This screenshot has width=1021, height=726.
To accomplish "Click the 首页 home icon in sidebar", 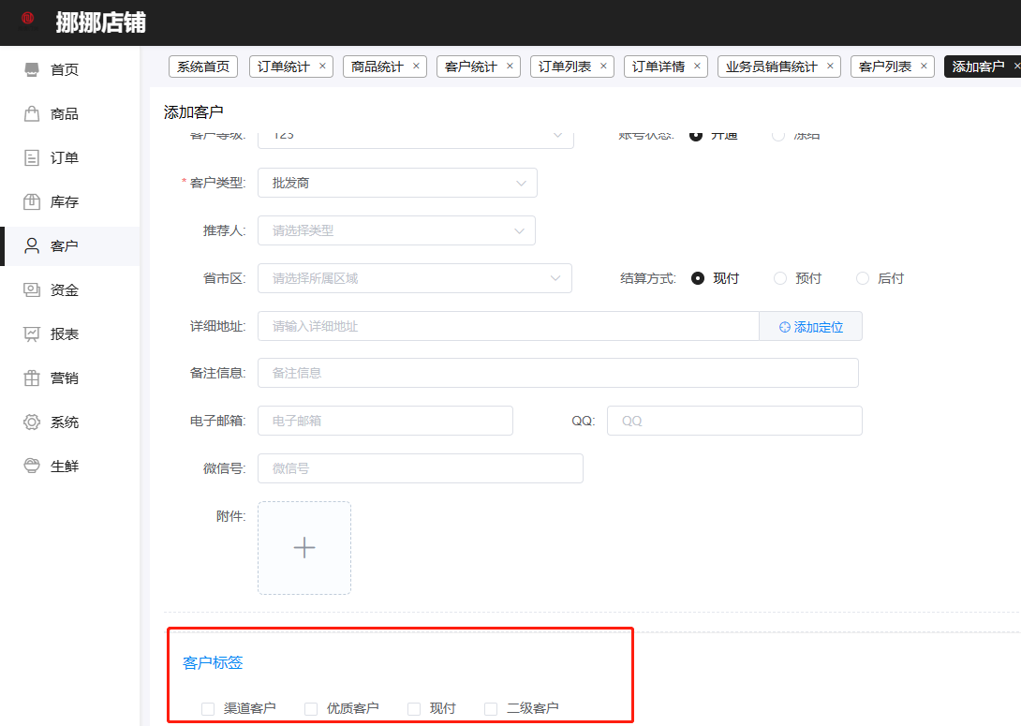I will (x=32, y=70).
